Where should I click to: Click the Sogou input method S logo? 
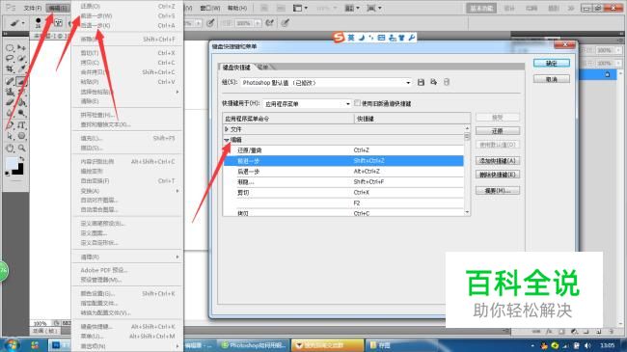click(339, 38)
